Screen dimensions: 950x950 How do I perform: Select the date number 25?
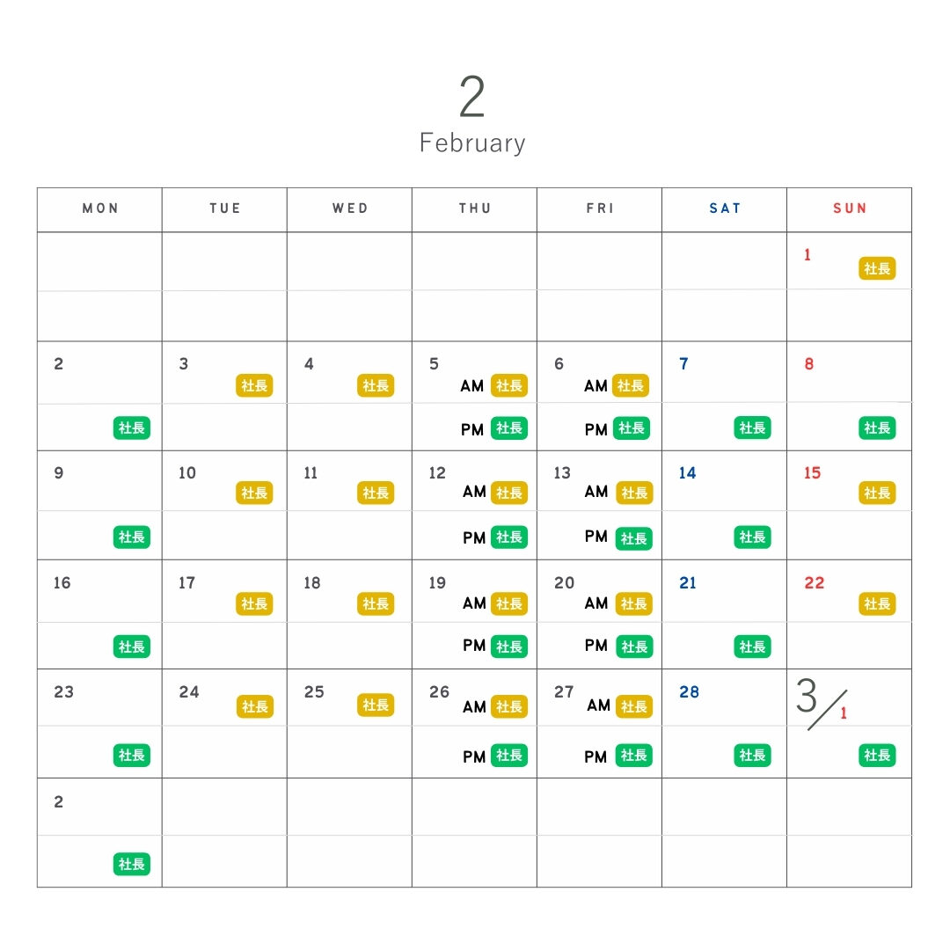pyautogui.click(x=314, y=692)
